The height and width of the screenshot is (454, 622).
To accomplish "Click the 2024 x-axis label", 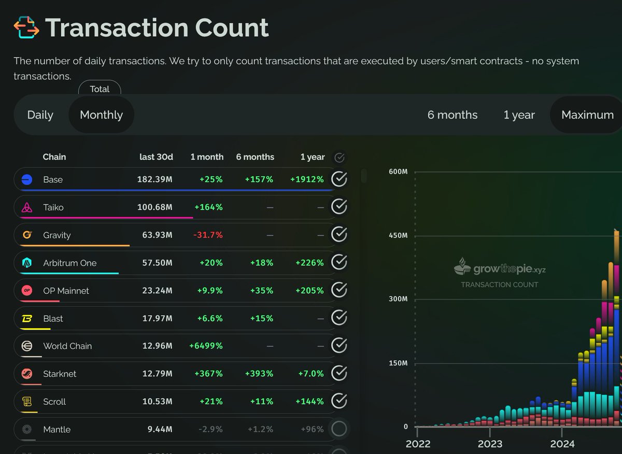I will (562, 444).
